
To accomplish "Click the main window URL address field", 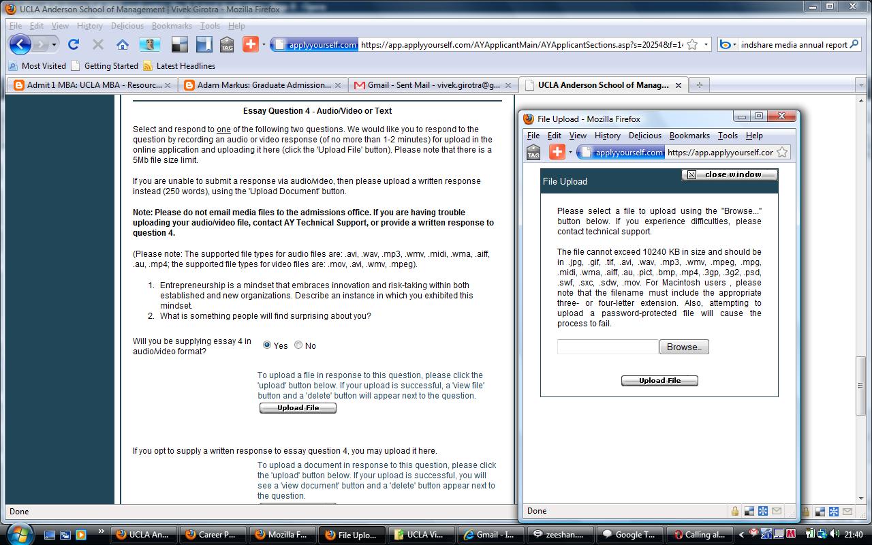I will pos(521,44).
